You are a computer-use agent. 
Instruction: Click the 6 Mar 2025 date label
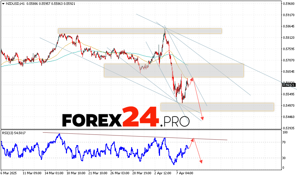(9, 174)
